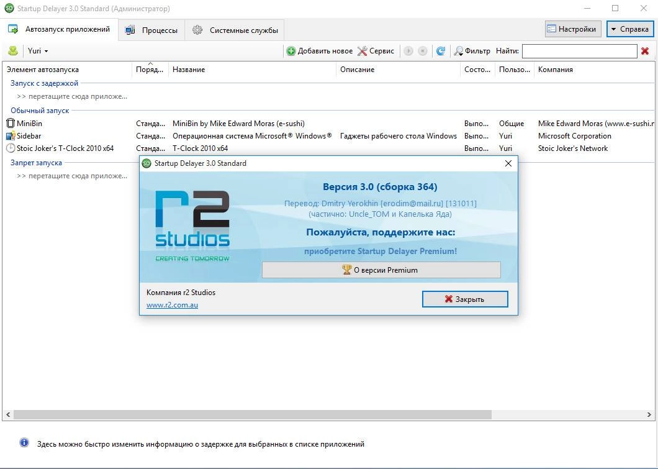Viewport: 658px width, 469px height.
Task: Select the Запрет запуска group header
Action: click(x=36, y=163)
